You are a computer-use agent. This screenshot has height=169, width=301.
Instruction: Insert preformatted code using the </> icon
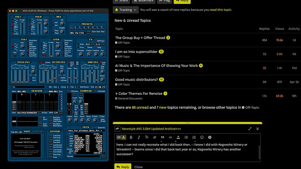click(x=170, y=137)
